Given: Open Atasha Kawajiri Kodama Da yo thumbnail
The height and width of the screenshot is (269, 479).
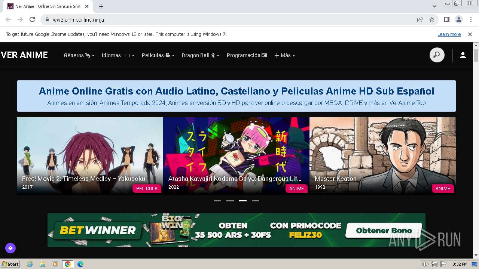Looking at the screenshot, I should pos(236,156).
